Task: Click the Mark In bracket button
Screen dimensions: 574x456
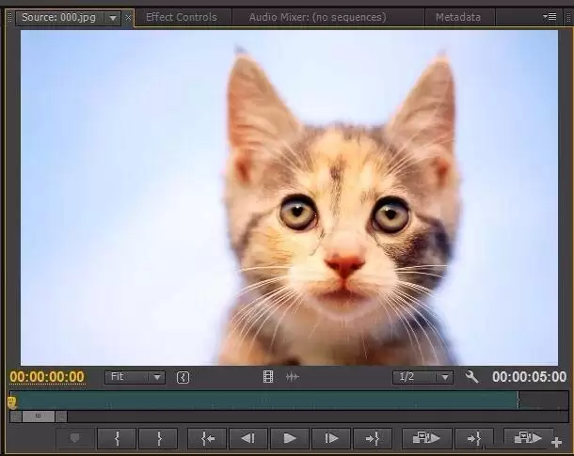Action: coord(116,438)
